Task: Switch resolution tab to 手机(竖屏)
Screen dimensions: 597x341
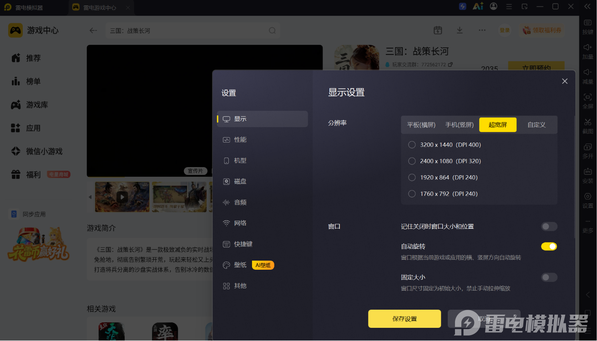Action: pyautogui.click(x=460, y=125)
